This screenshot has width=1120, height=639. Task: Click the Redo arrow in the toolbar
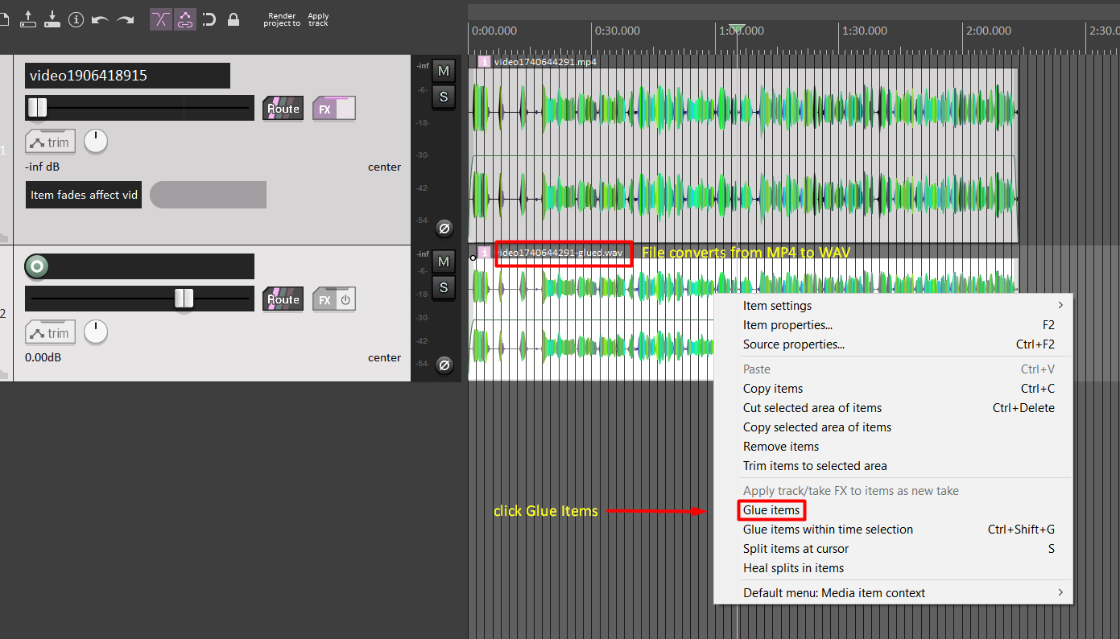click(x=125, y=19)
